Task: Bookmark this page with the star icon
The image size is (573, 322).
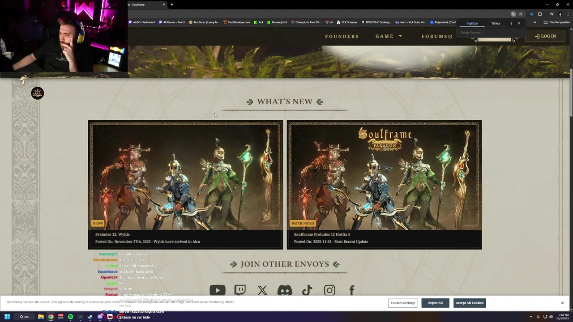Action: coord(521,14)
